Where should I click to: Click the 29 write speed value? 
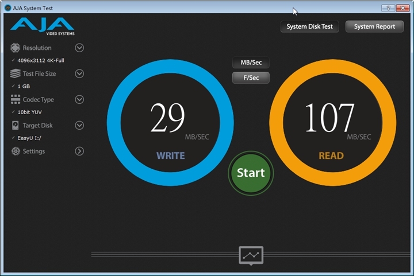167,118
